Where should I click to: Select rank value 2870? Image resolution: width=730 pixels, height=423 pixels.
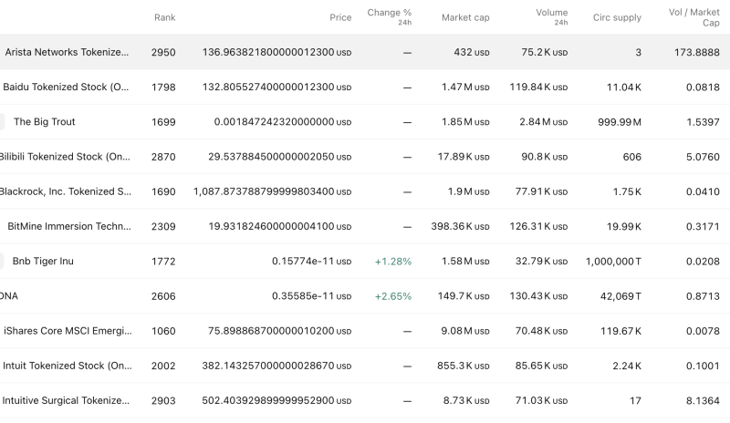163,157
